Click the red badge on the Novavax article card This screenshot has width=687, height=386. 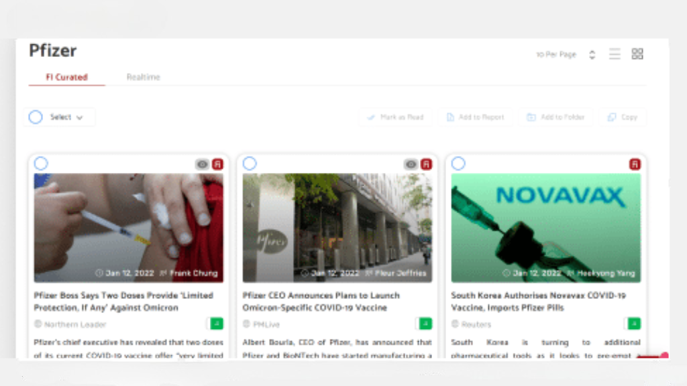point(634,163)
